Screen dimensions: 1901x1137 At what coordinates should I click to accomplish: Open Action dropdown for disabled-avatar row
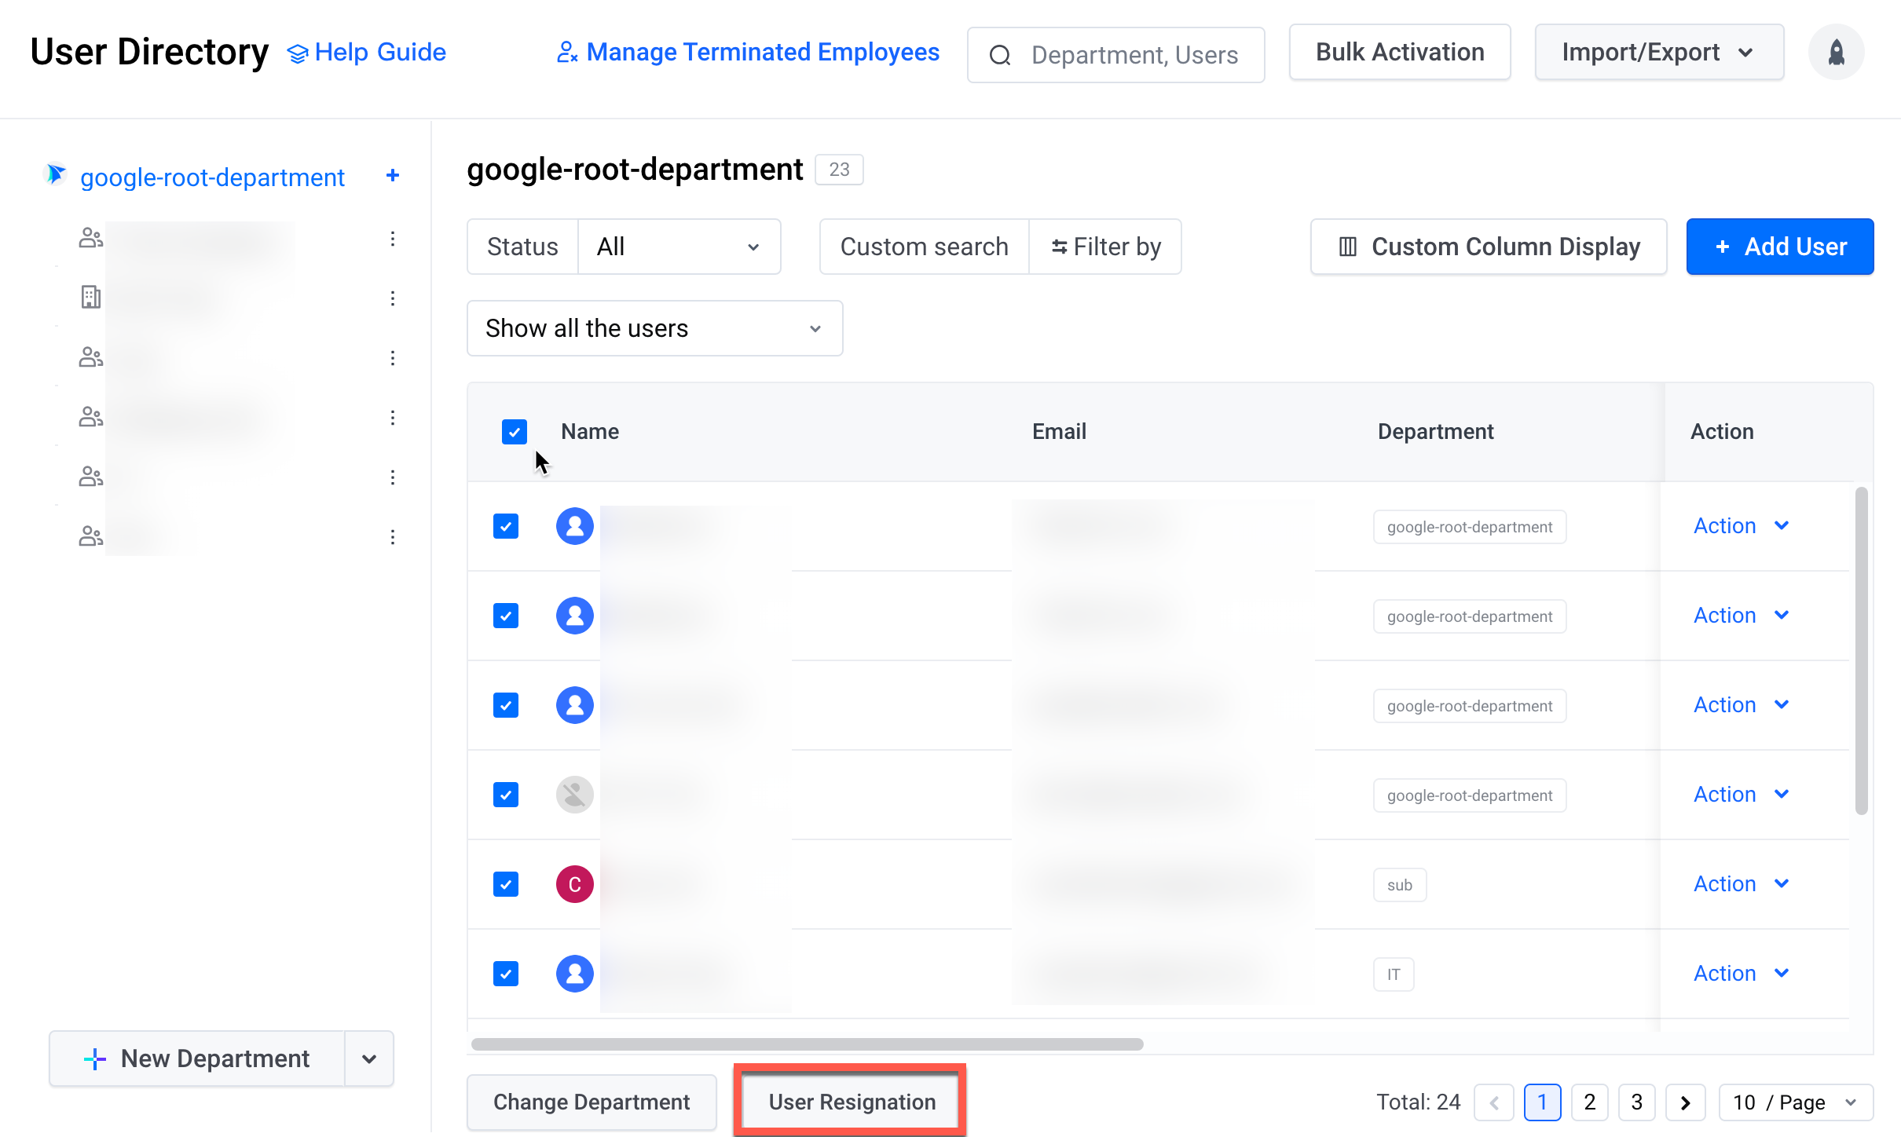tap(1741, 795)
